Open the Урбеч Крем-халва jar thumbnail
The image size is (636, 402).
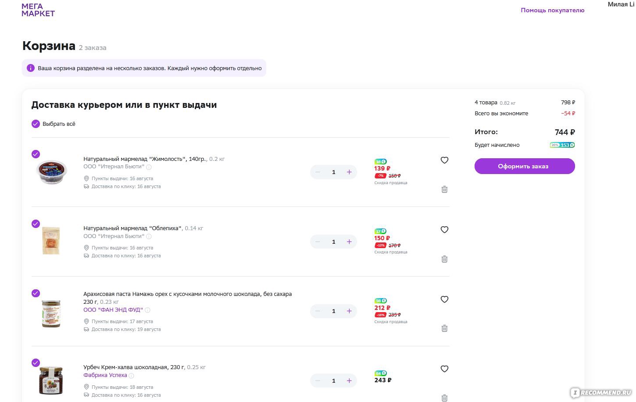pyautogui.click(x=51, y=381)
